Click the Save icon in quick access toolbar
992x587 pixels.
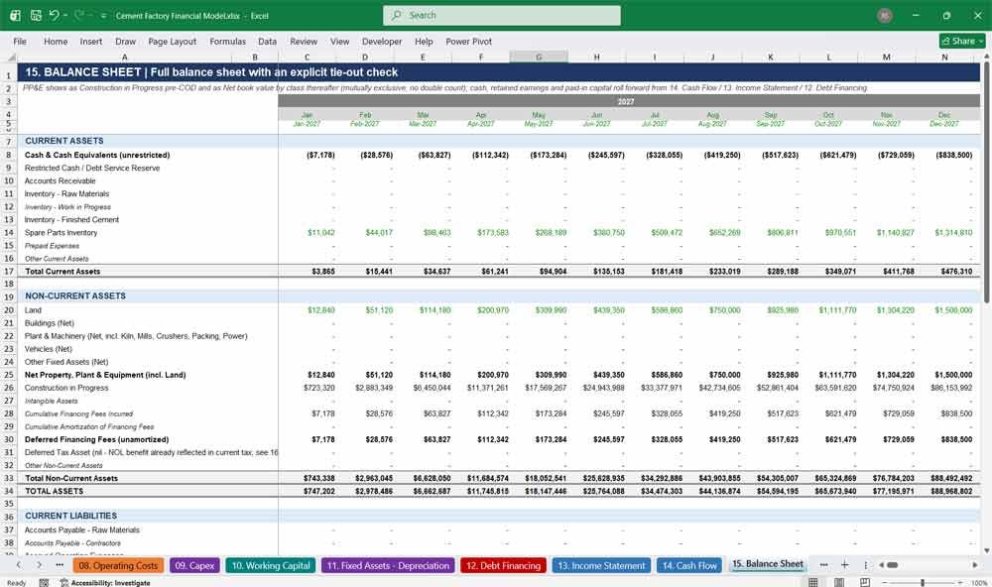click(36, 15)
